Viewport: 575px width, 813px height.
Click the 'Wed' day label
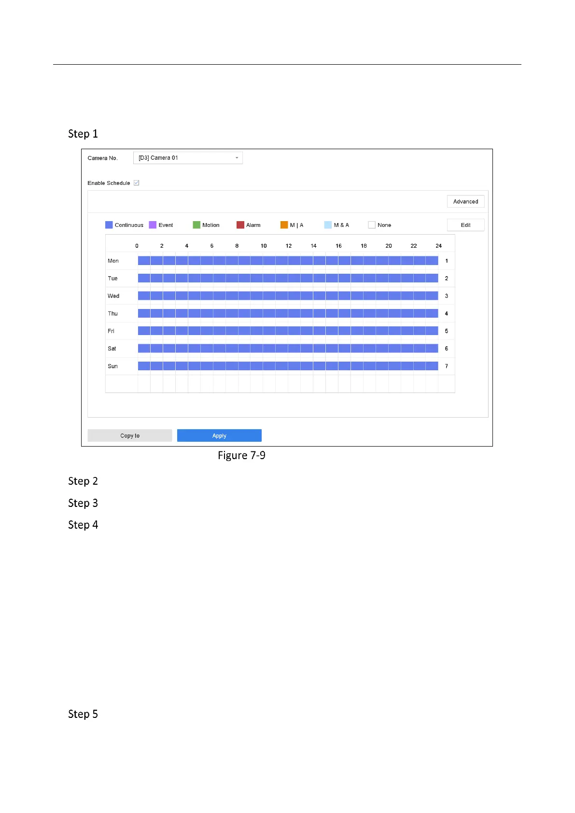[113, 296]
